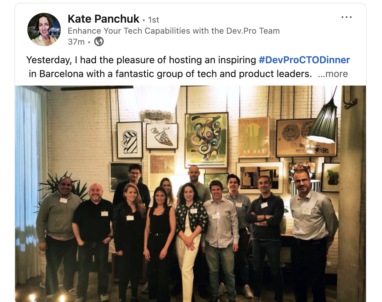Click the orange and green striped painting
The width and height of the screenshot is (382, 302).
point(254,137)
